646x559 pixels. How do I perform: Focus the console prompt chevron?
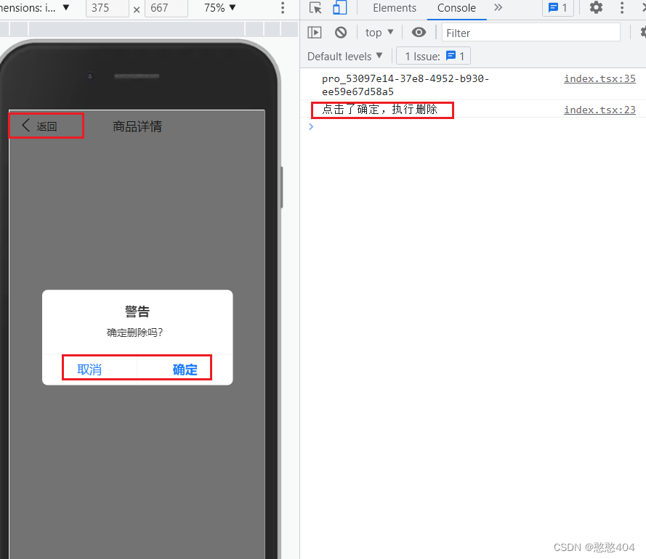pos(311,127)
